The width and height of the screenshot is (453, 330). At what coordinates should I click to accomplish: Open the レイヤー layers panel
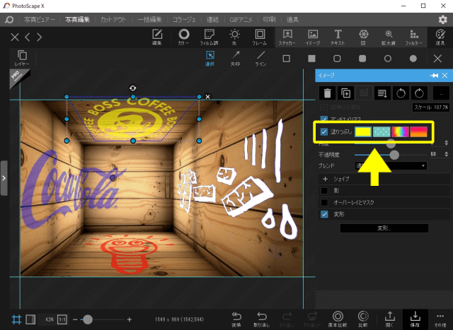pos(22,58)
